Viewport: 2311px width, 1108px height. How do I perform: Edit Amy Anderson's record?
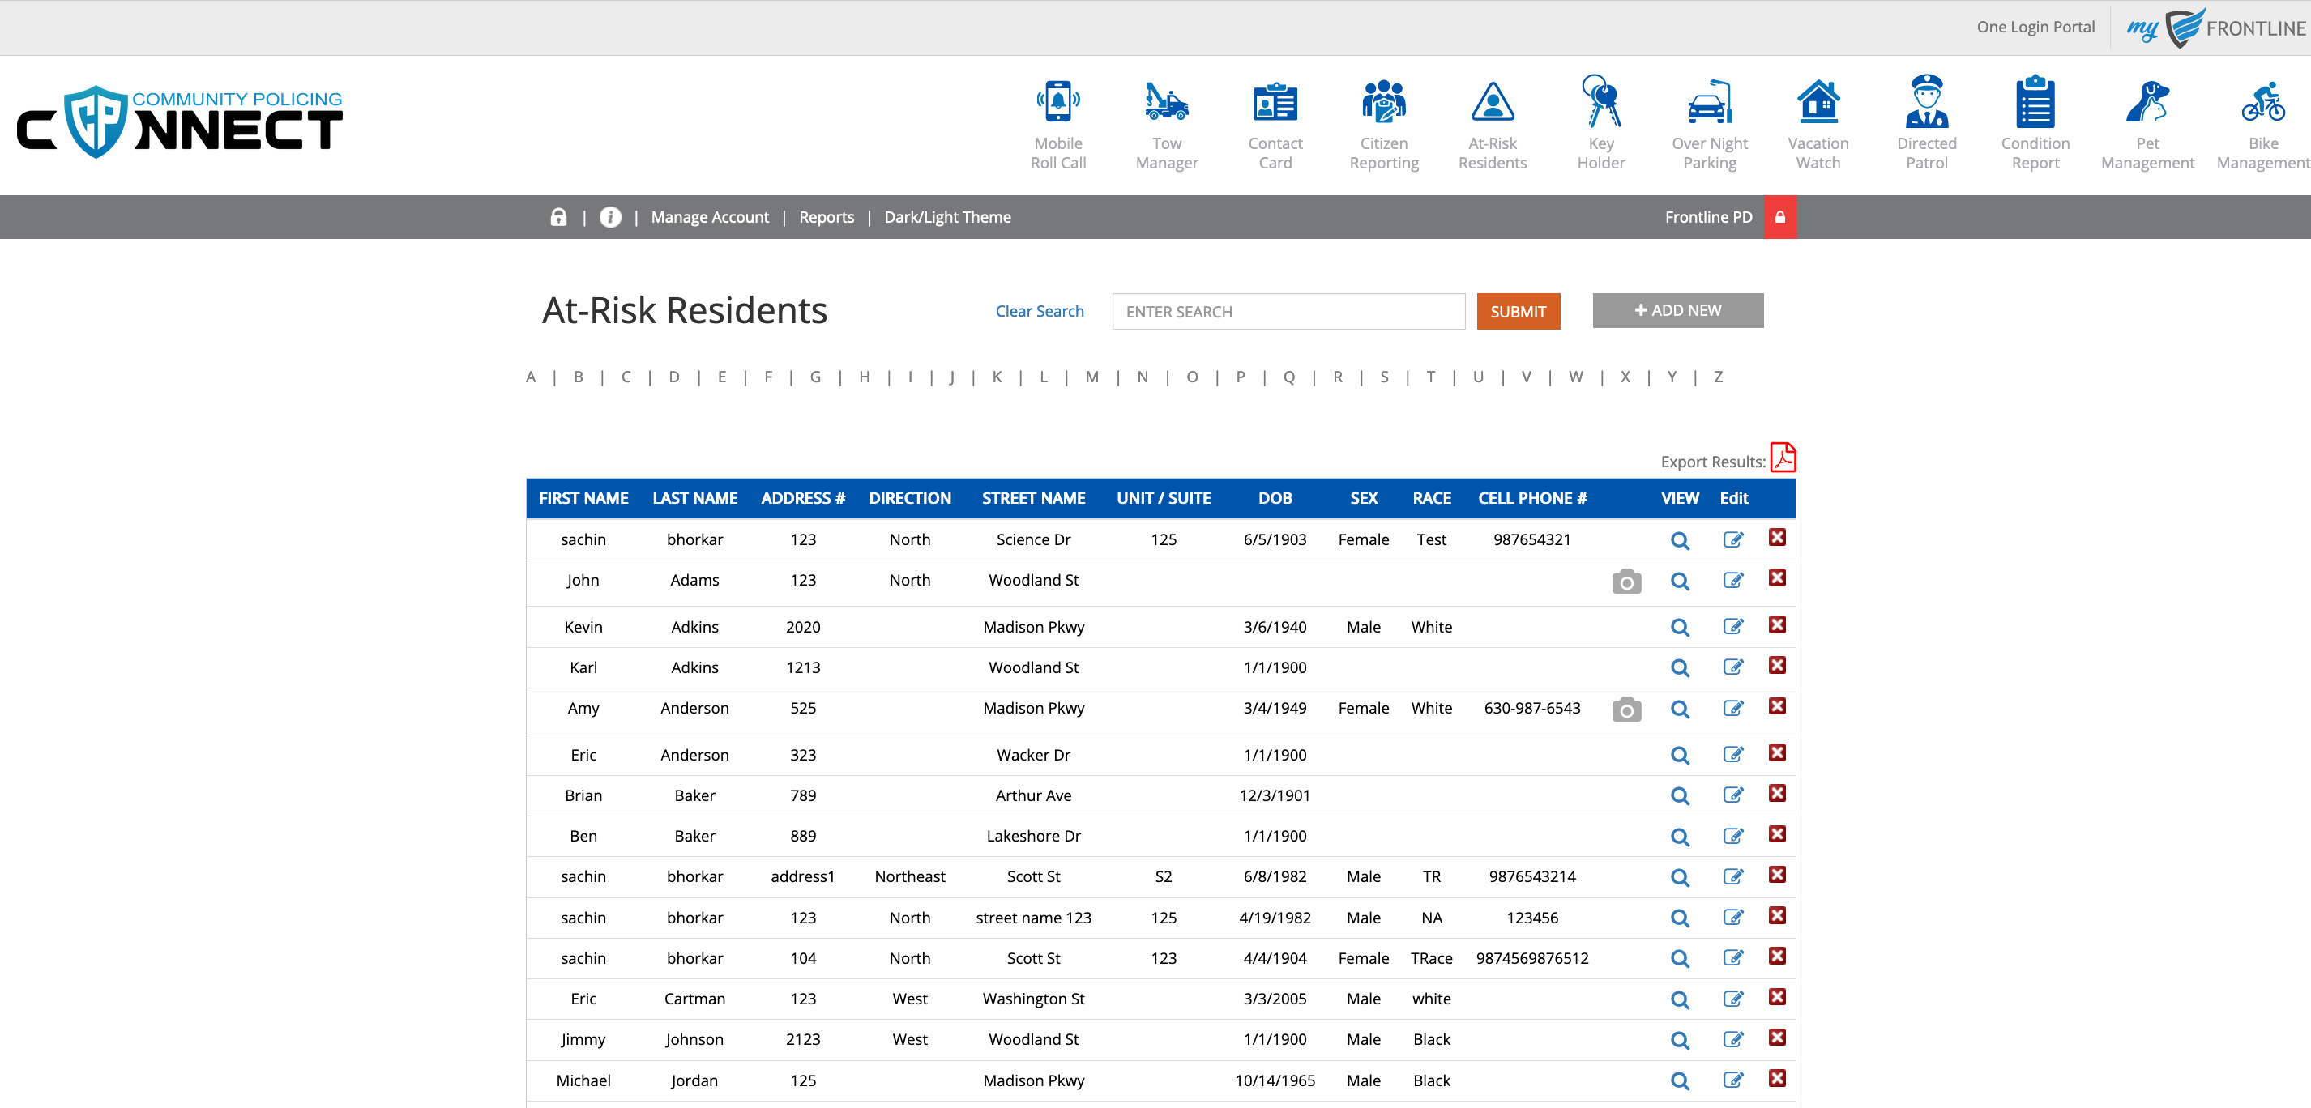pyautogui.click(x=1733, y=708)
